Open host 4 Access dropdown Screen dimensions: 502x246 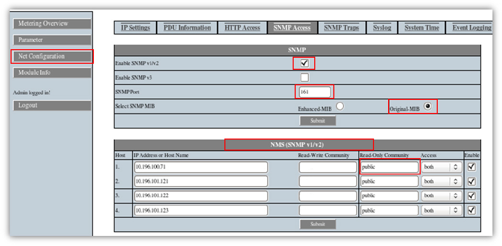pyautogui.click(x=441, y=210)
